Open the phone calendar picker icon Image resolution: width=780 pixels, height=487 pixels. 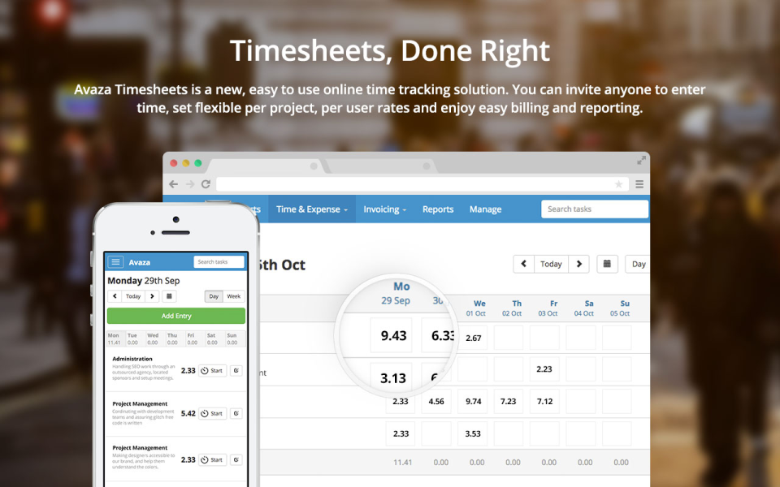(169, 296)
